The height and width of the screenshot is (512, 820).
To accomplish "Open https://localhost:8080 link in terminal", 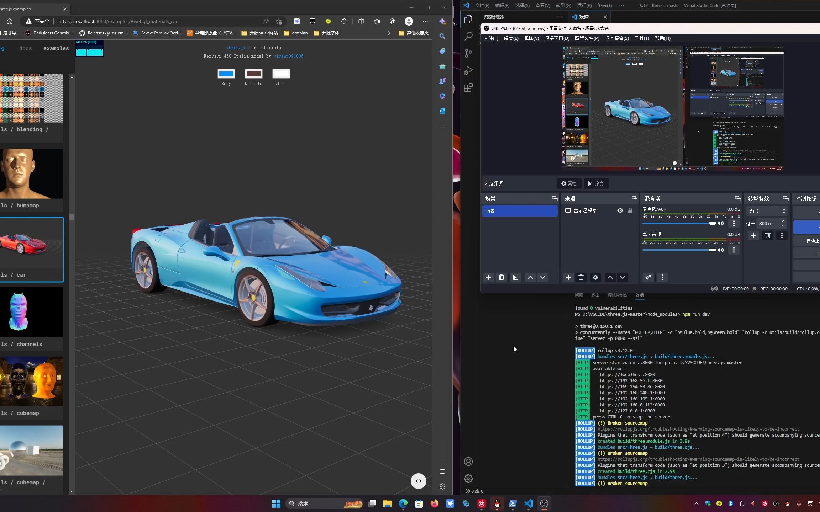I will coord(627,374).
